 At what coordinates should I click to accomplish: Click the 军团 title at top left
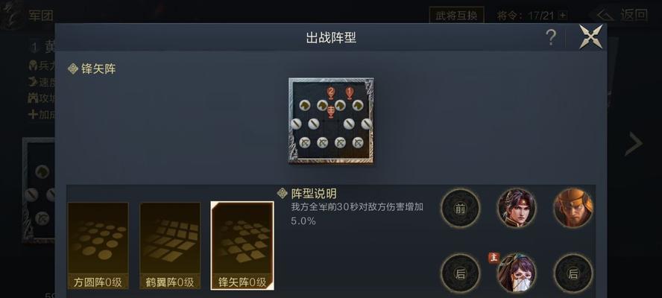(41, 16)
